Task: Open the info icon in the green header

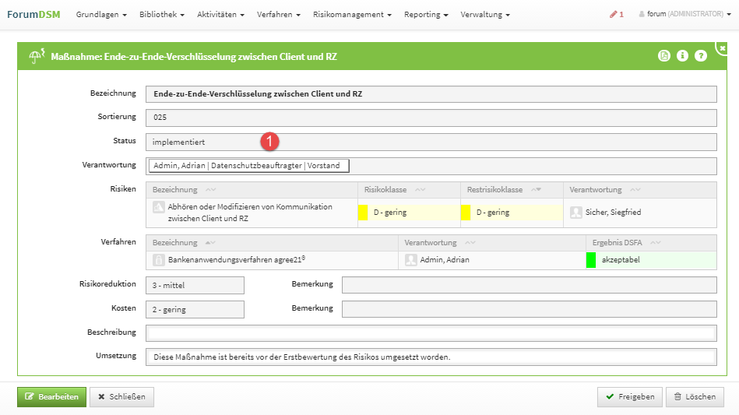Action: (683, 56)
